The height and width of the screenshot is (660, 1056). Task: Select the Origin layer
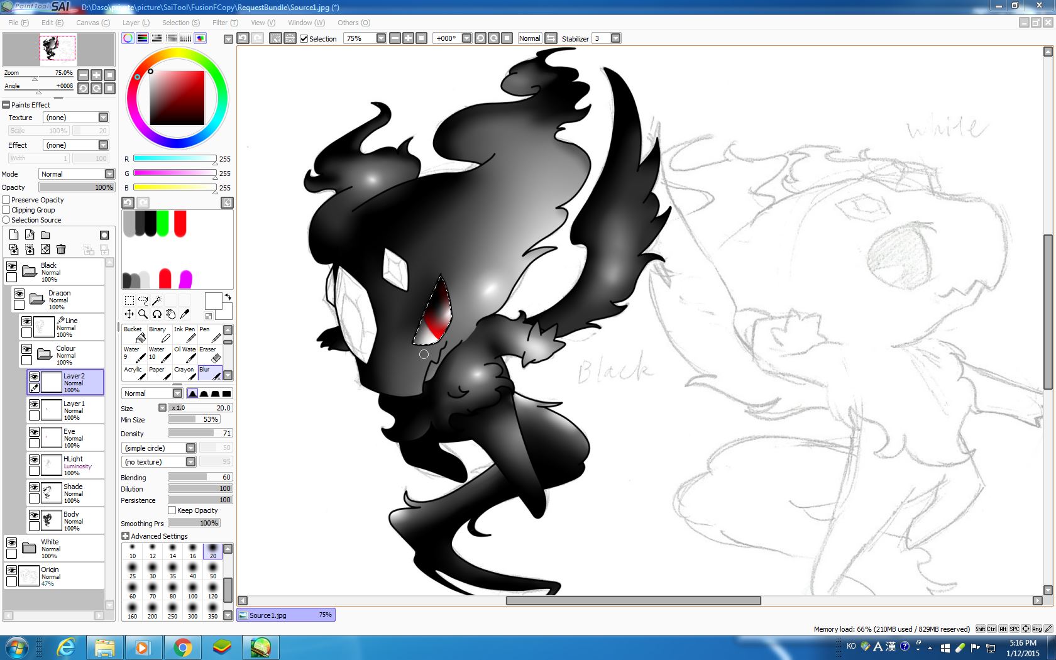tap(63, 575)
